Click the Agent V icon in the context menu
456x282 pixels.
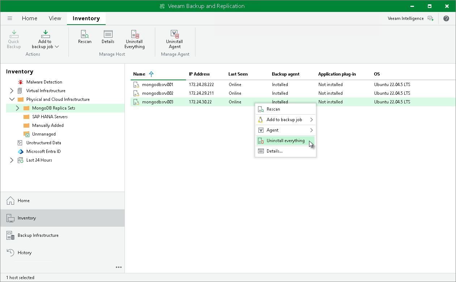pos(260,130)
